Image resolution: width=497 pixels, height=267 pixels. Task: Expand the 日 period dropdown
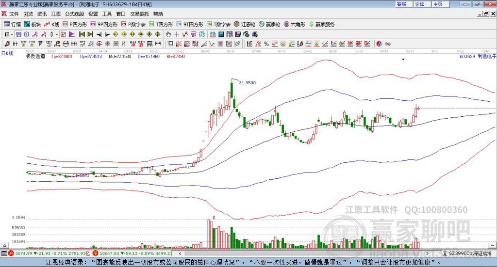click(12, 34)
